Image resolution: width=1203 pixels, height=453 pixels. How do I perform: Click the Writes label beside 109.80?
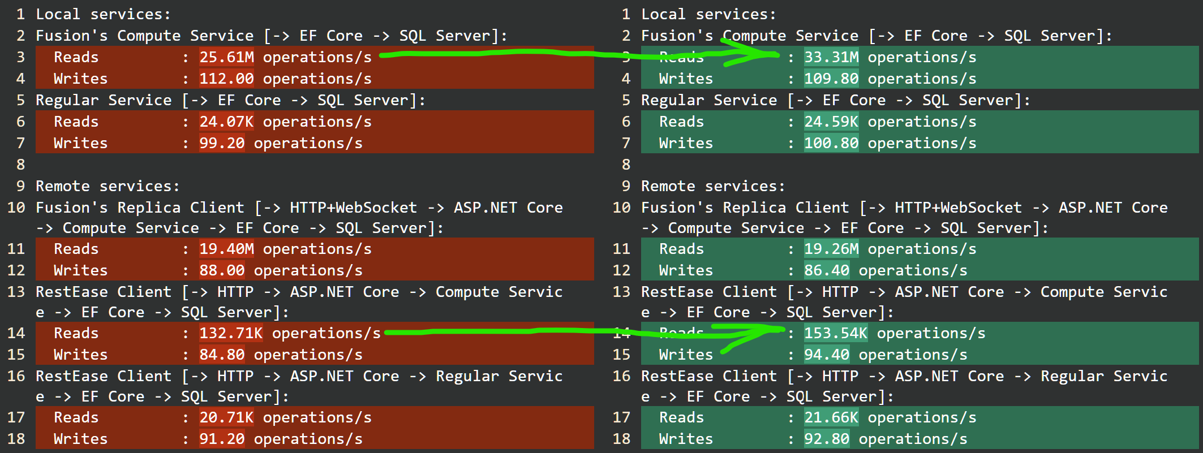coord(686,79)
